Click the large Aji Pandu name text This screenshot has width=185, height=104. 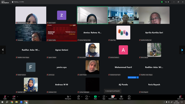[123, 85]
